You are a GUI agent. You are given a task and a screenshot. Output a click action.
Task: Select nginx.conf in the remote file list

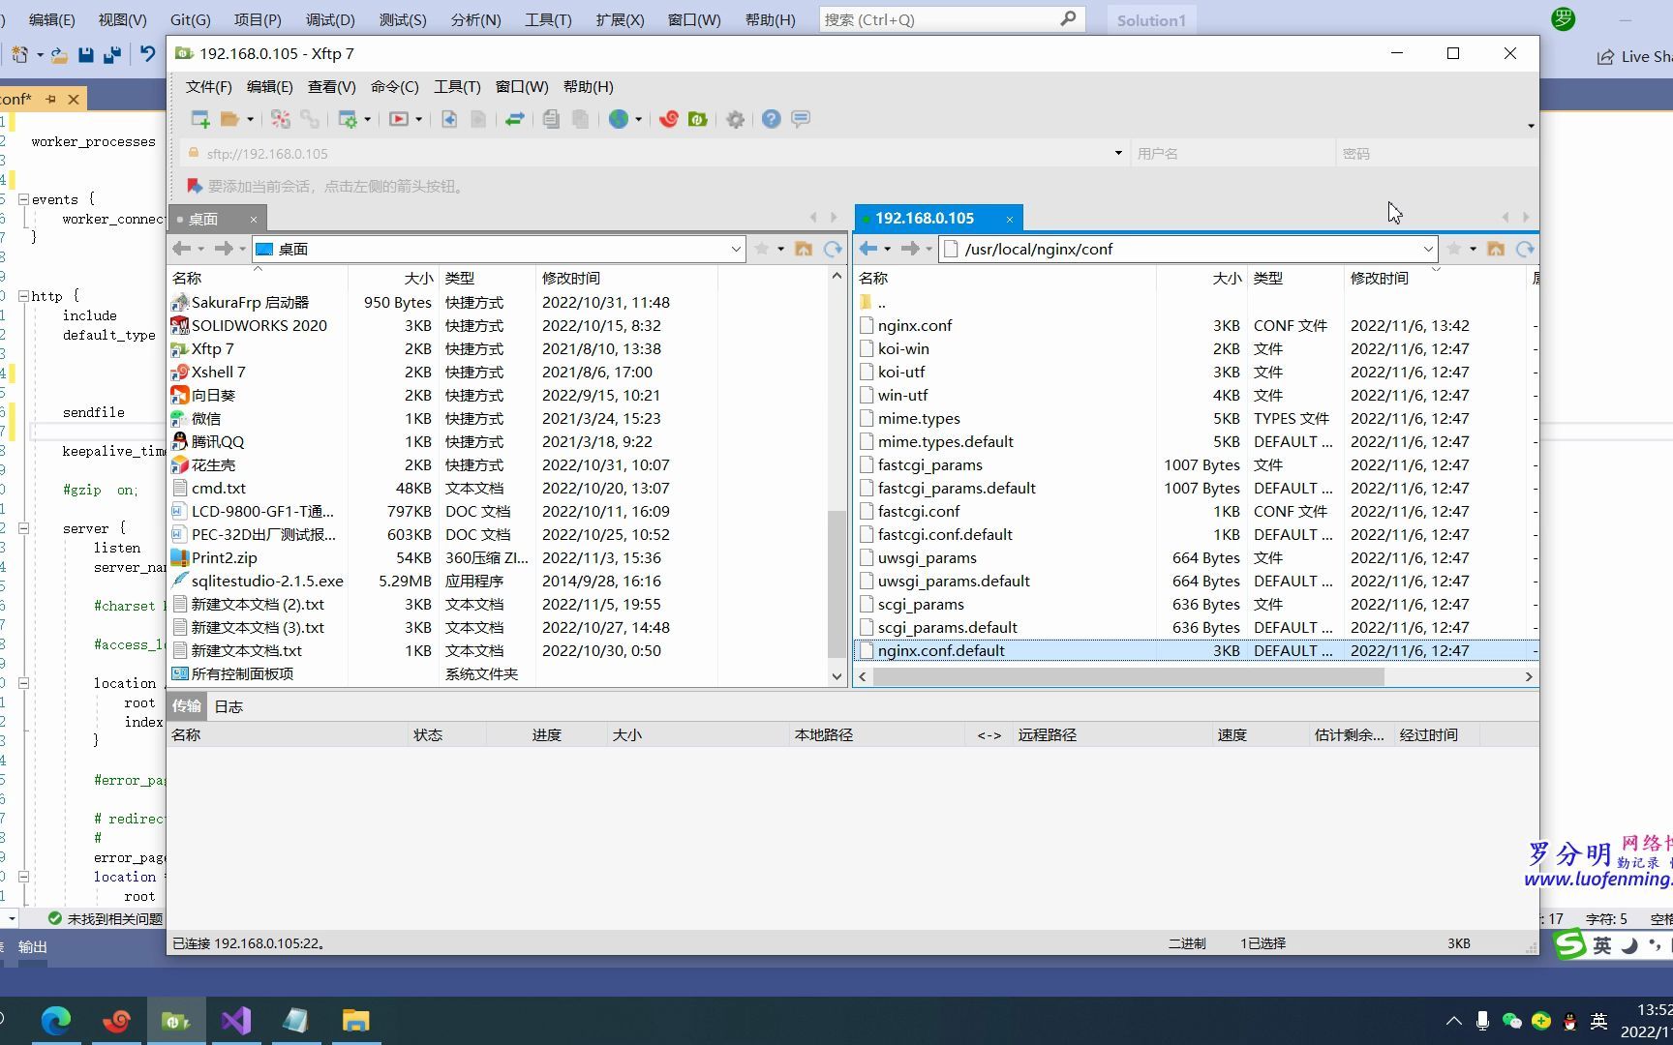point(915,325)
